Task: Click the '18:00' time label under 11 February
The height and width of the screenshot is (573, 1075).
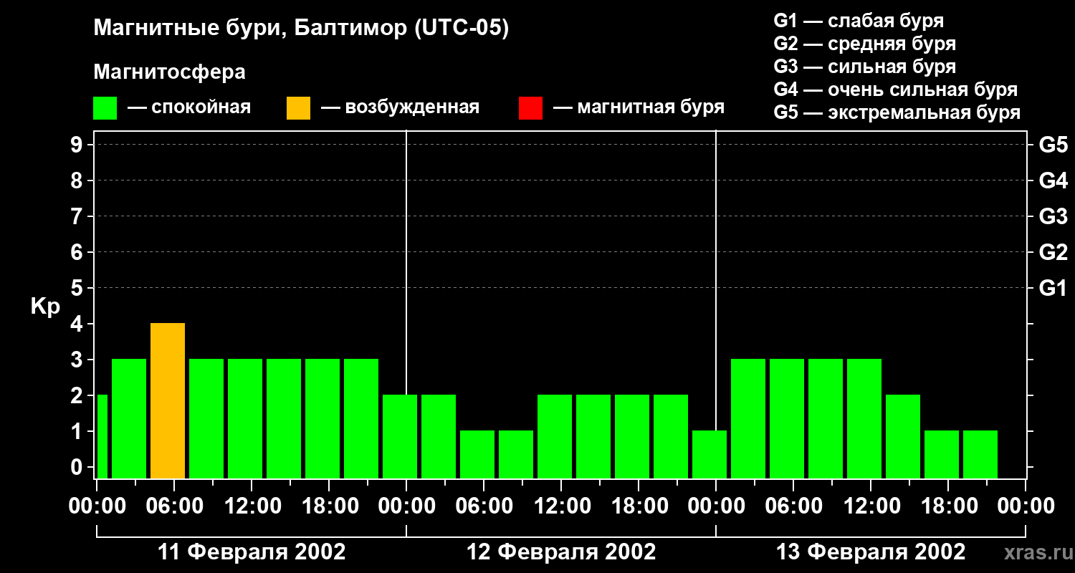Action: 329,506
